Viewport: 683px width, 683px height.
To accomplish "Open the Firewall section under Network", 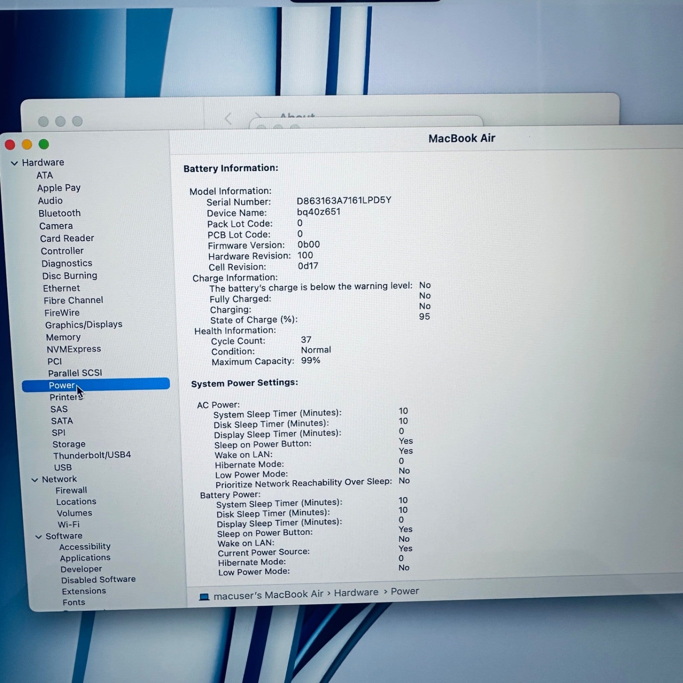I will click(x=71, y=490).
